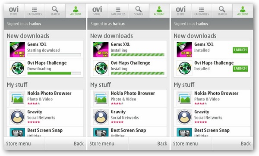Click 'Social Networks' under Gravity, middle screen
Screen dimensions: 259x156
(x=125, y=118)
